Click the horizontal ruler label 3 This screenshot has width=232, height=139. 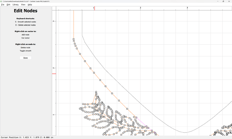coord(187,8)
